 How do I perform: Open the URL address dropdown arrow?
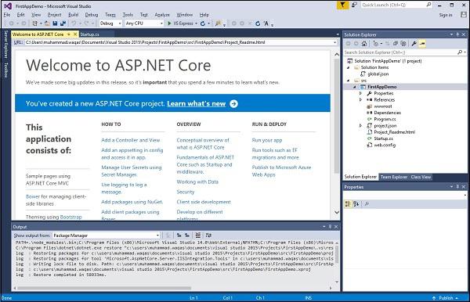pyautogui.click(x=334, y=42)
